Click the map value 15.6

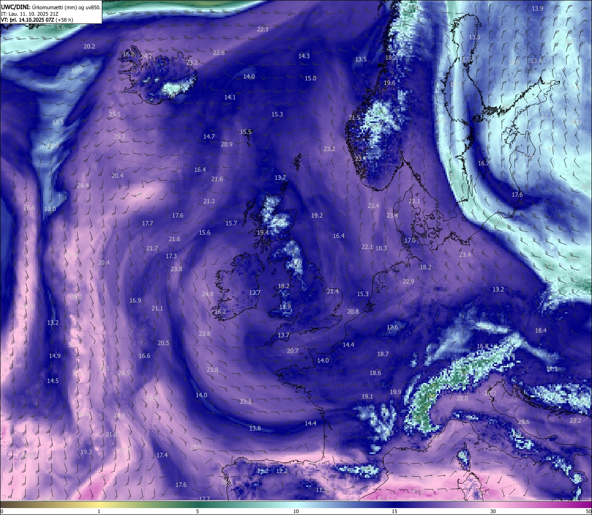204,233
